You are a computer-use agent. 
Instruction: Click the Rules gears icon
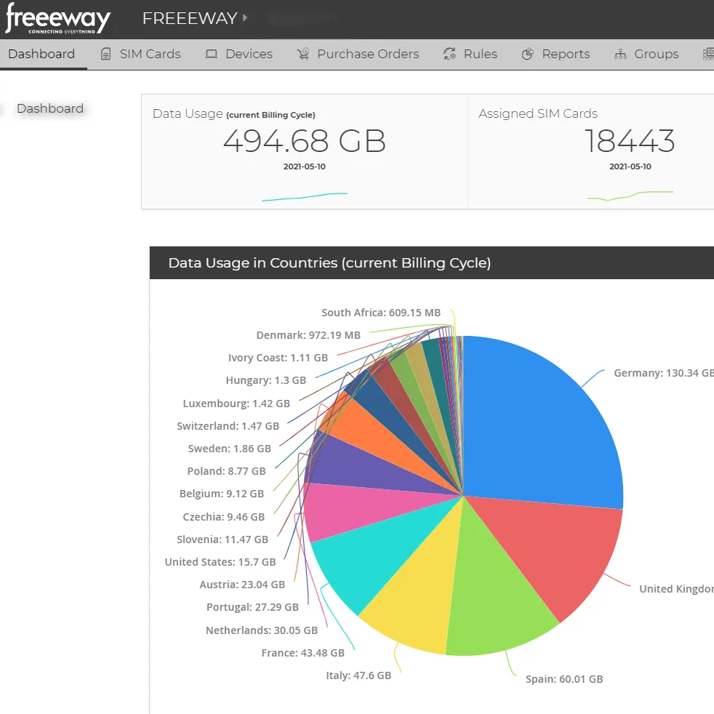tap(449, 53)
